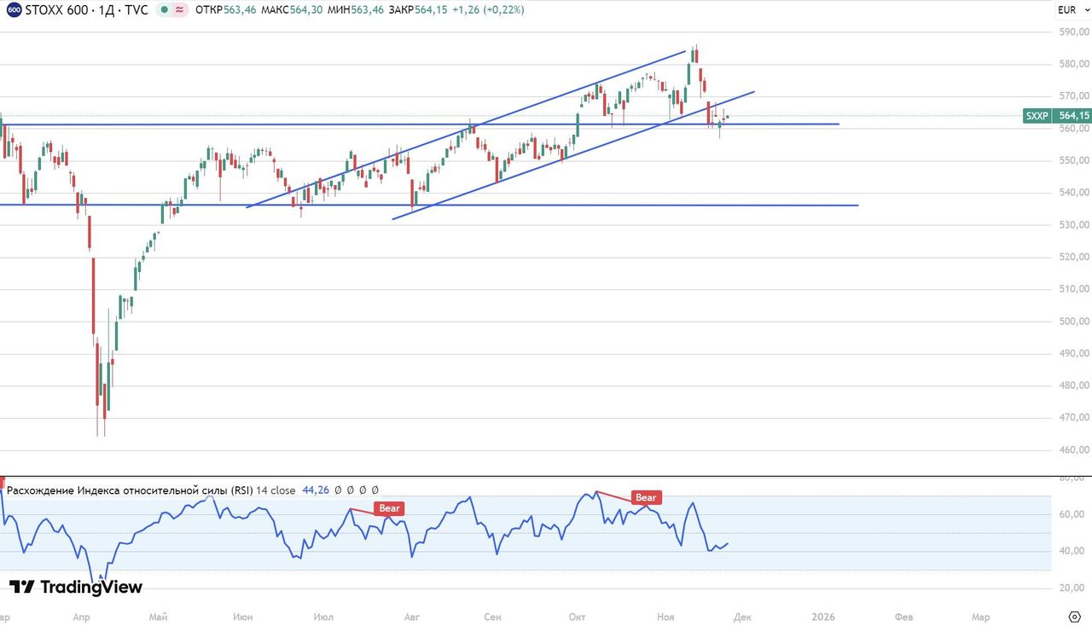Click the green market status dot
This screenshot has height=626, width=1092.
pos(163,10)
